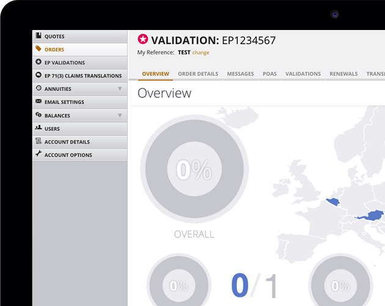
Task: Click the change reference link
Action: coord(200,53)
